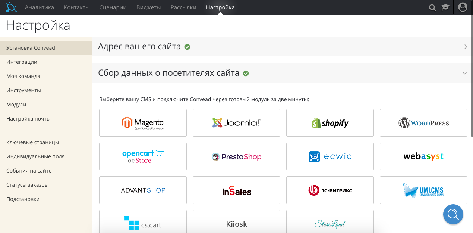Pick the PrestaShop module card
The width and height of the screenshot is (473, 233).
(236, 156)
